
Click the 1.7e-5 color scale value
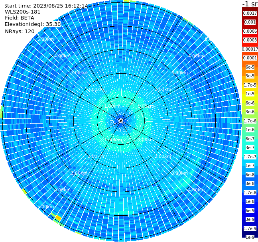point(250,85)
